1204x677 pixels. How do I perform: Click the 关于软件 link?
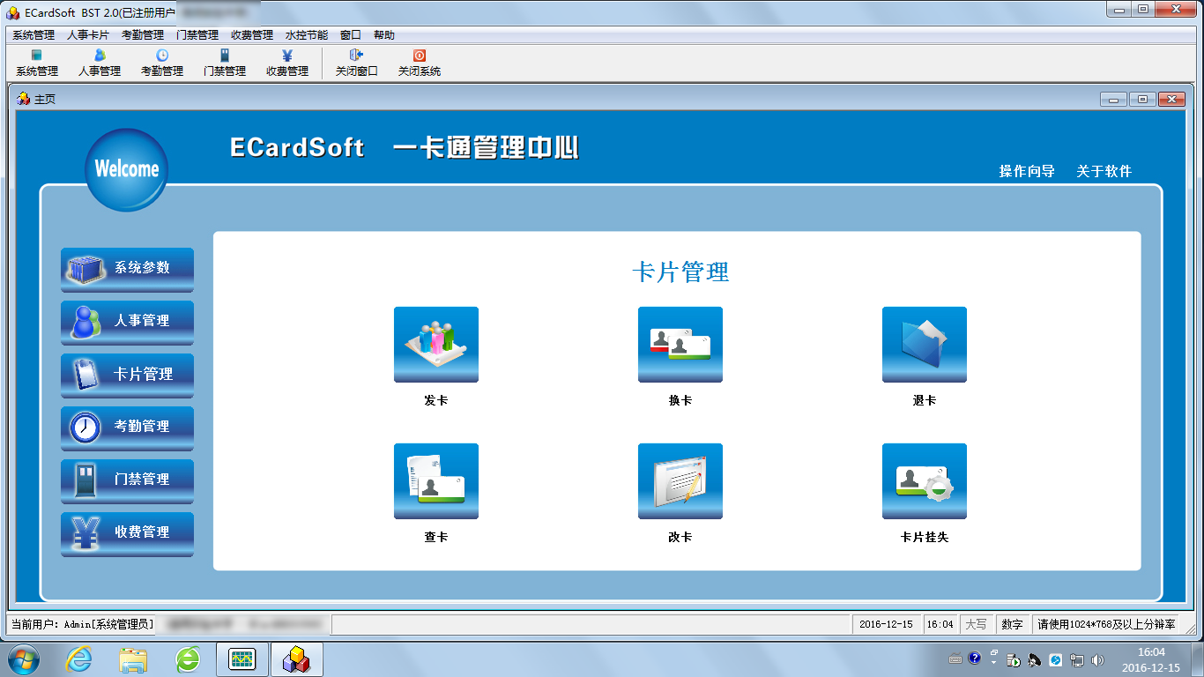click(x=1104, y=171)
